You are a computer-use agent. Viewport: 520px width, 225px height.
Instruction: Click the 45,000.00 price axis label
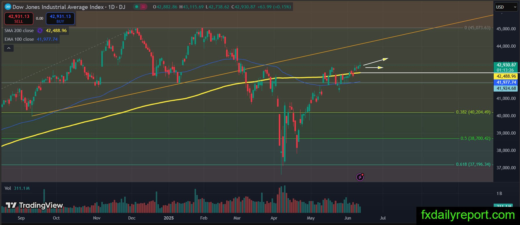click(506, 29)
